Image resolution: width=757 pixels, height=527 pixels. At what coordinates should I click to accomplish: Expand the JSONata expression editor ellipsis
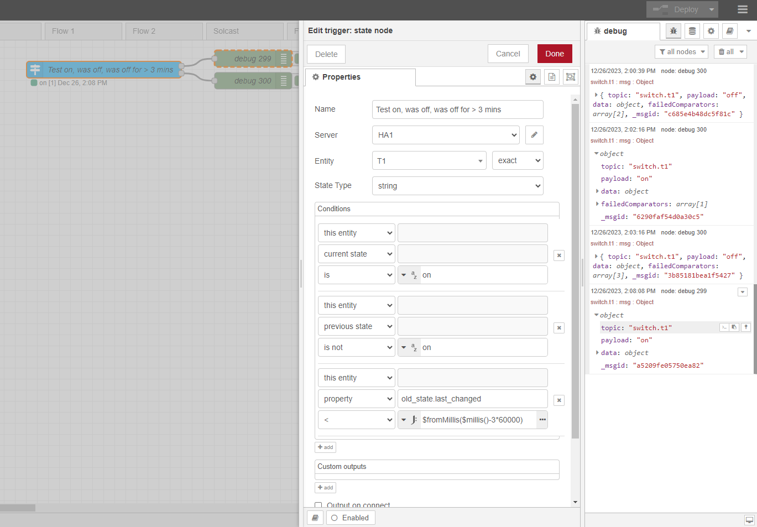point(542,420)
